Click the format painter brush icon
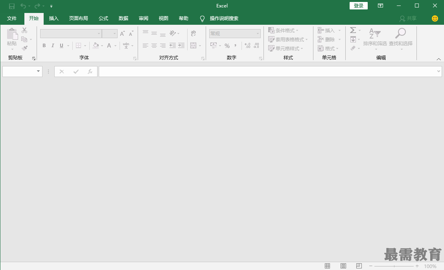Viewport: 444px width, 270px height. pyautogui.click(x=25, y=48)
